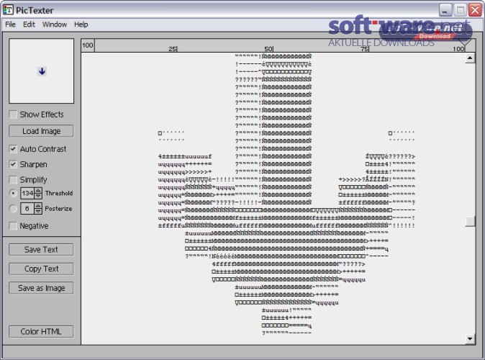Select the Threshold radio button
Image resolution: width=485 pixels, height=360 pixels.
pyautogui.click(x=13, y=193)
